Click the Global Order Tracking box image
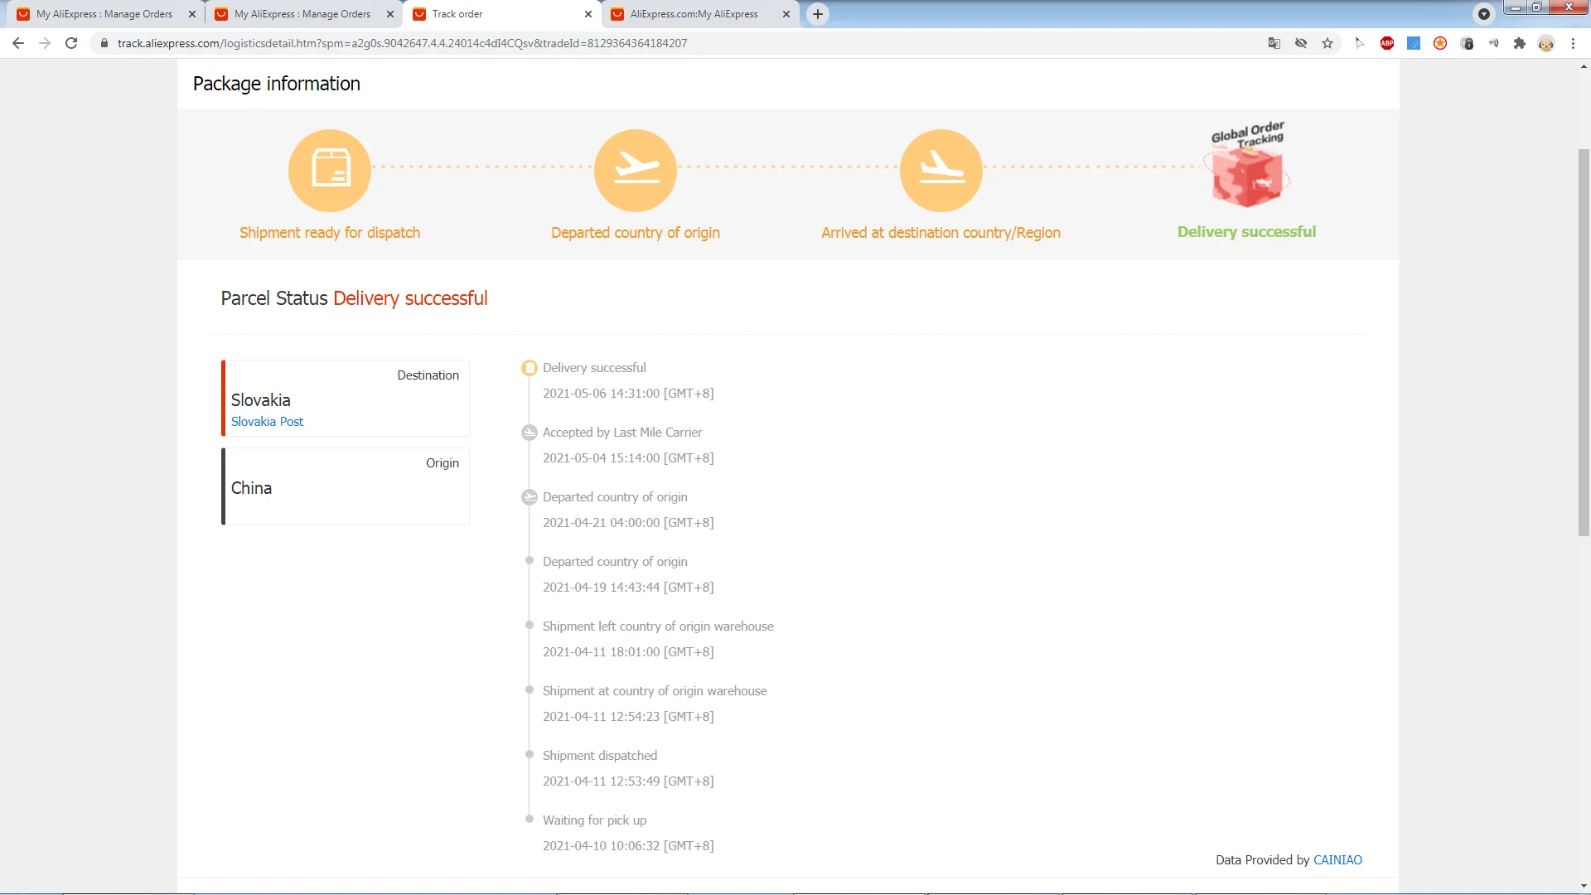Screen dimensions: 1591x895 (x=1247, y=168)
